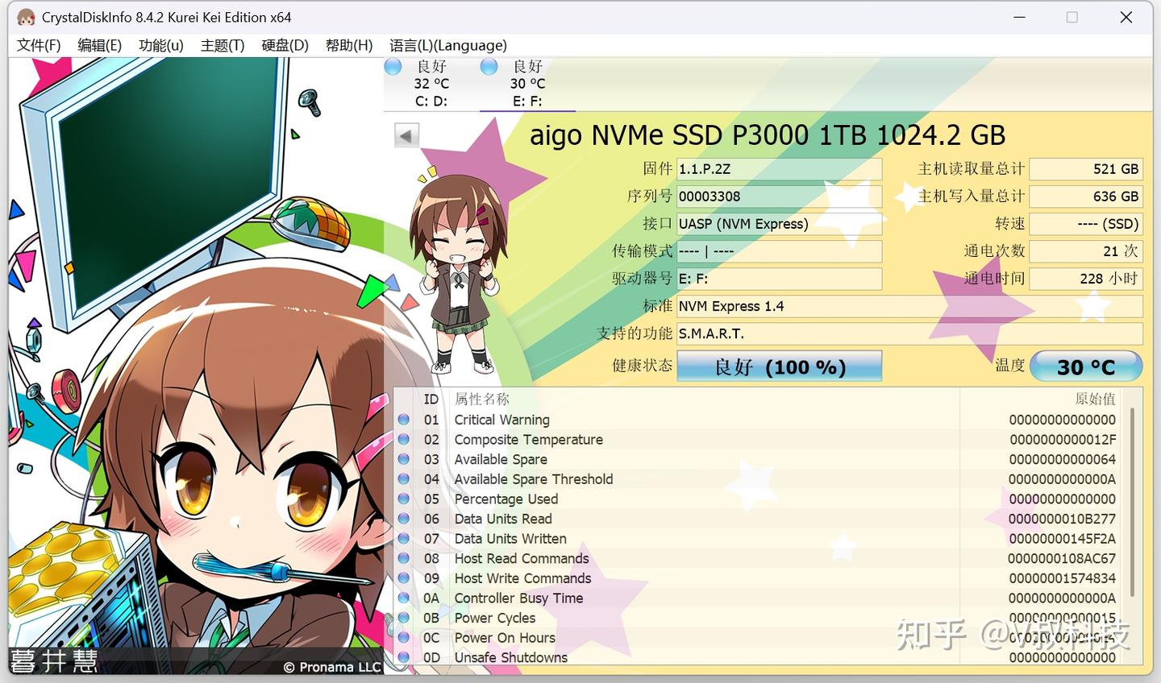Click status orb for Data Units Written row
1161x683 pixels.
tap(404, 539)
